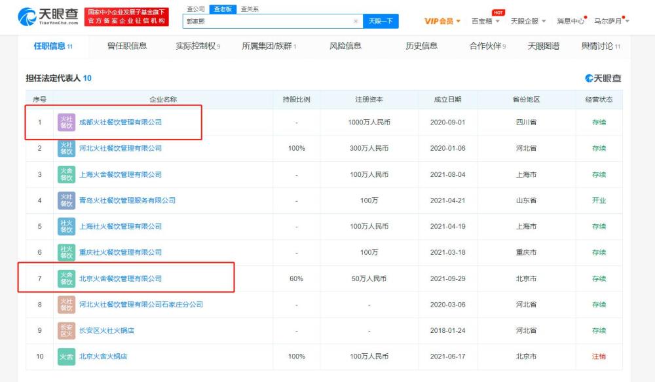The height and width of the screenshot is (382, 655).
Task: Click the 2018-01-24 founding date cell
Action: (x=447, y=331)
